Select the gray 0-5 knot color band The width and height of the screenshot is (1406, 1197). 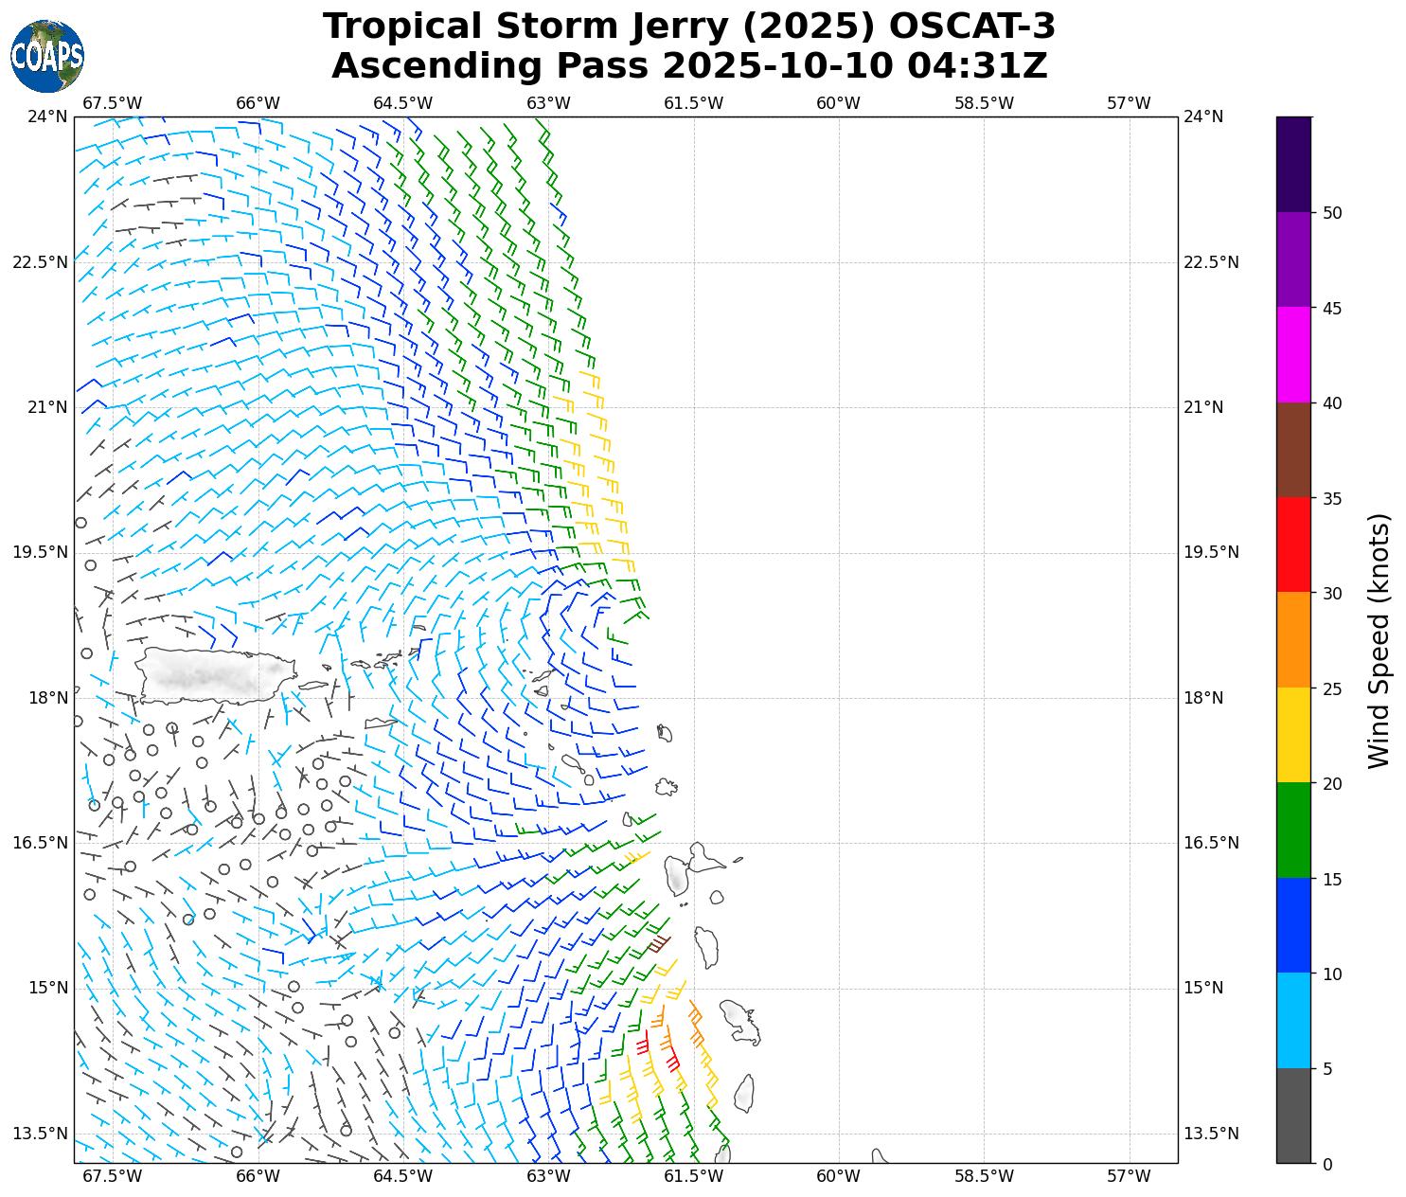(1292, 1115)
